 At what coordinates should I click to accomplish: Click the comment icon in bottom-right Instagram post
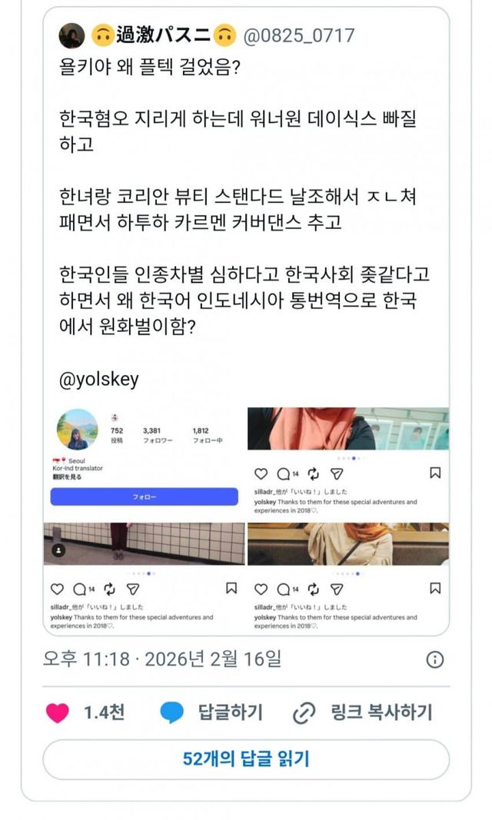(x=284, y=589)
